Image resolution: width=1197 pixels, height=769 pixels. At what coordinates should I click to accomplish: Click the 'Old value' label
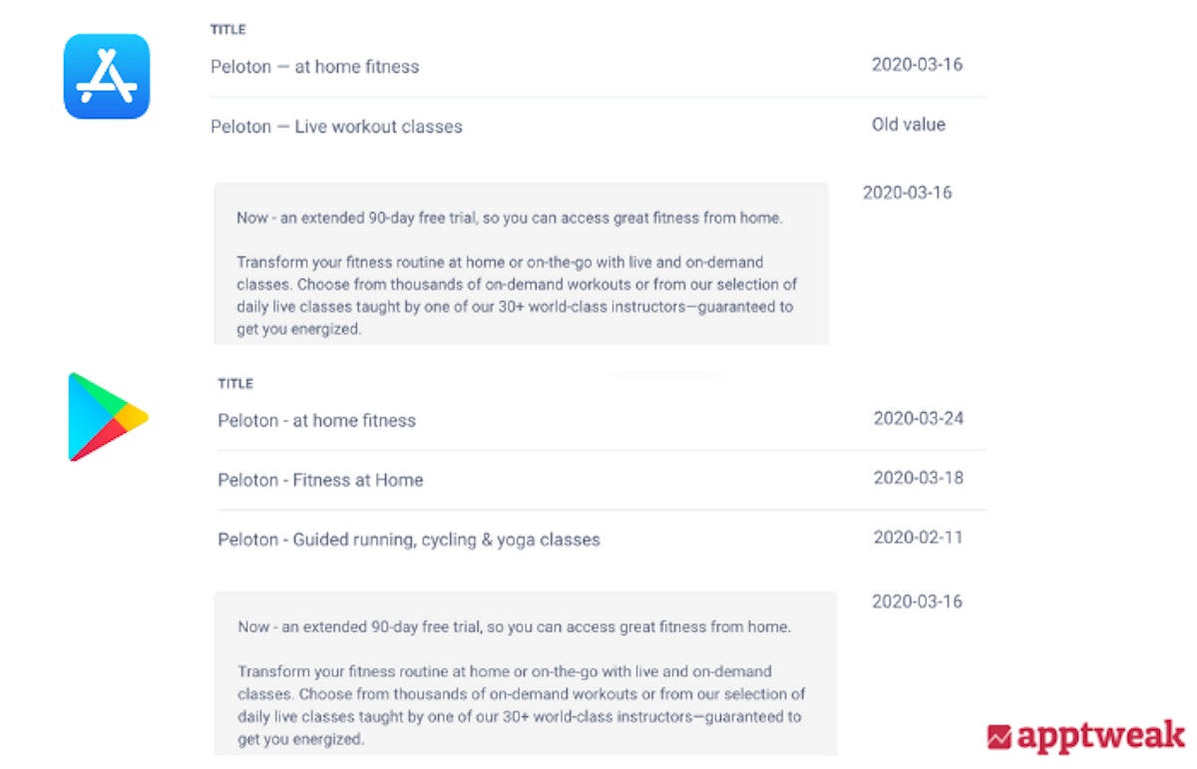click(x=908, y=125)
